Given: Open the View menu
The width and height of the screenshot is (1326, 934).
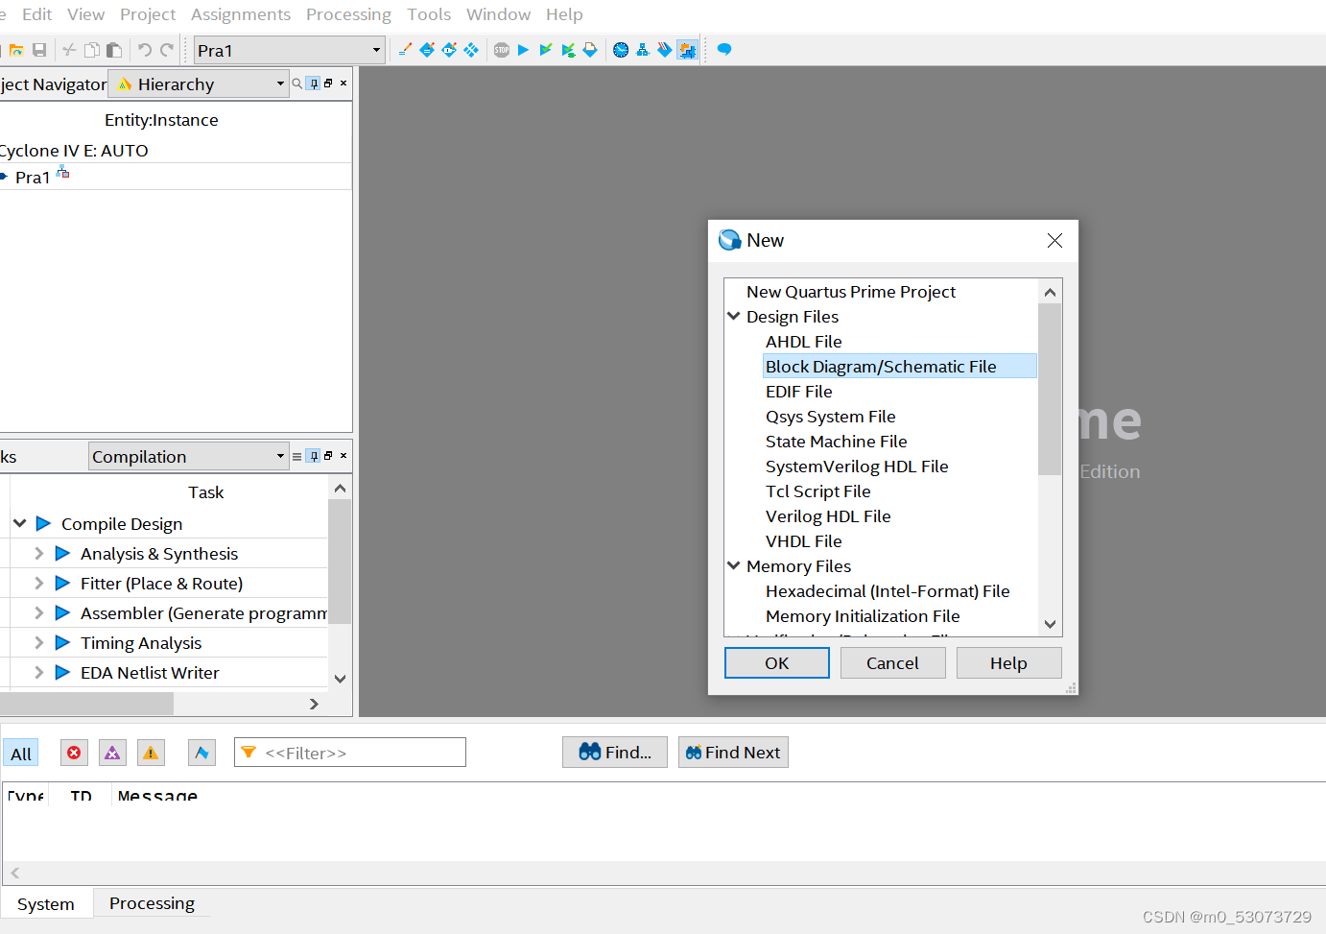Looking at the screenshot, I should coord(86,14).
